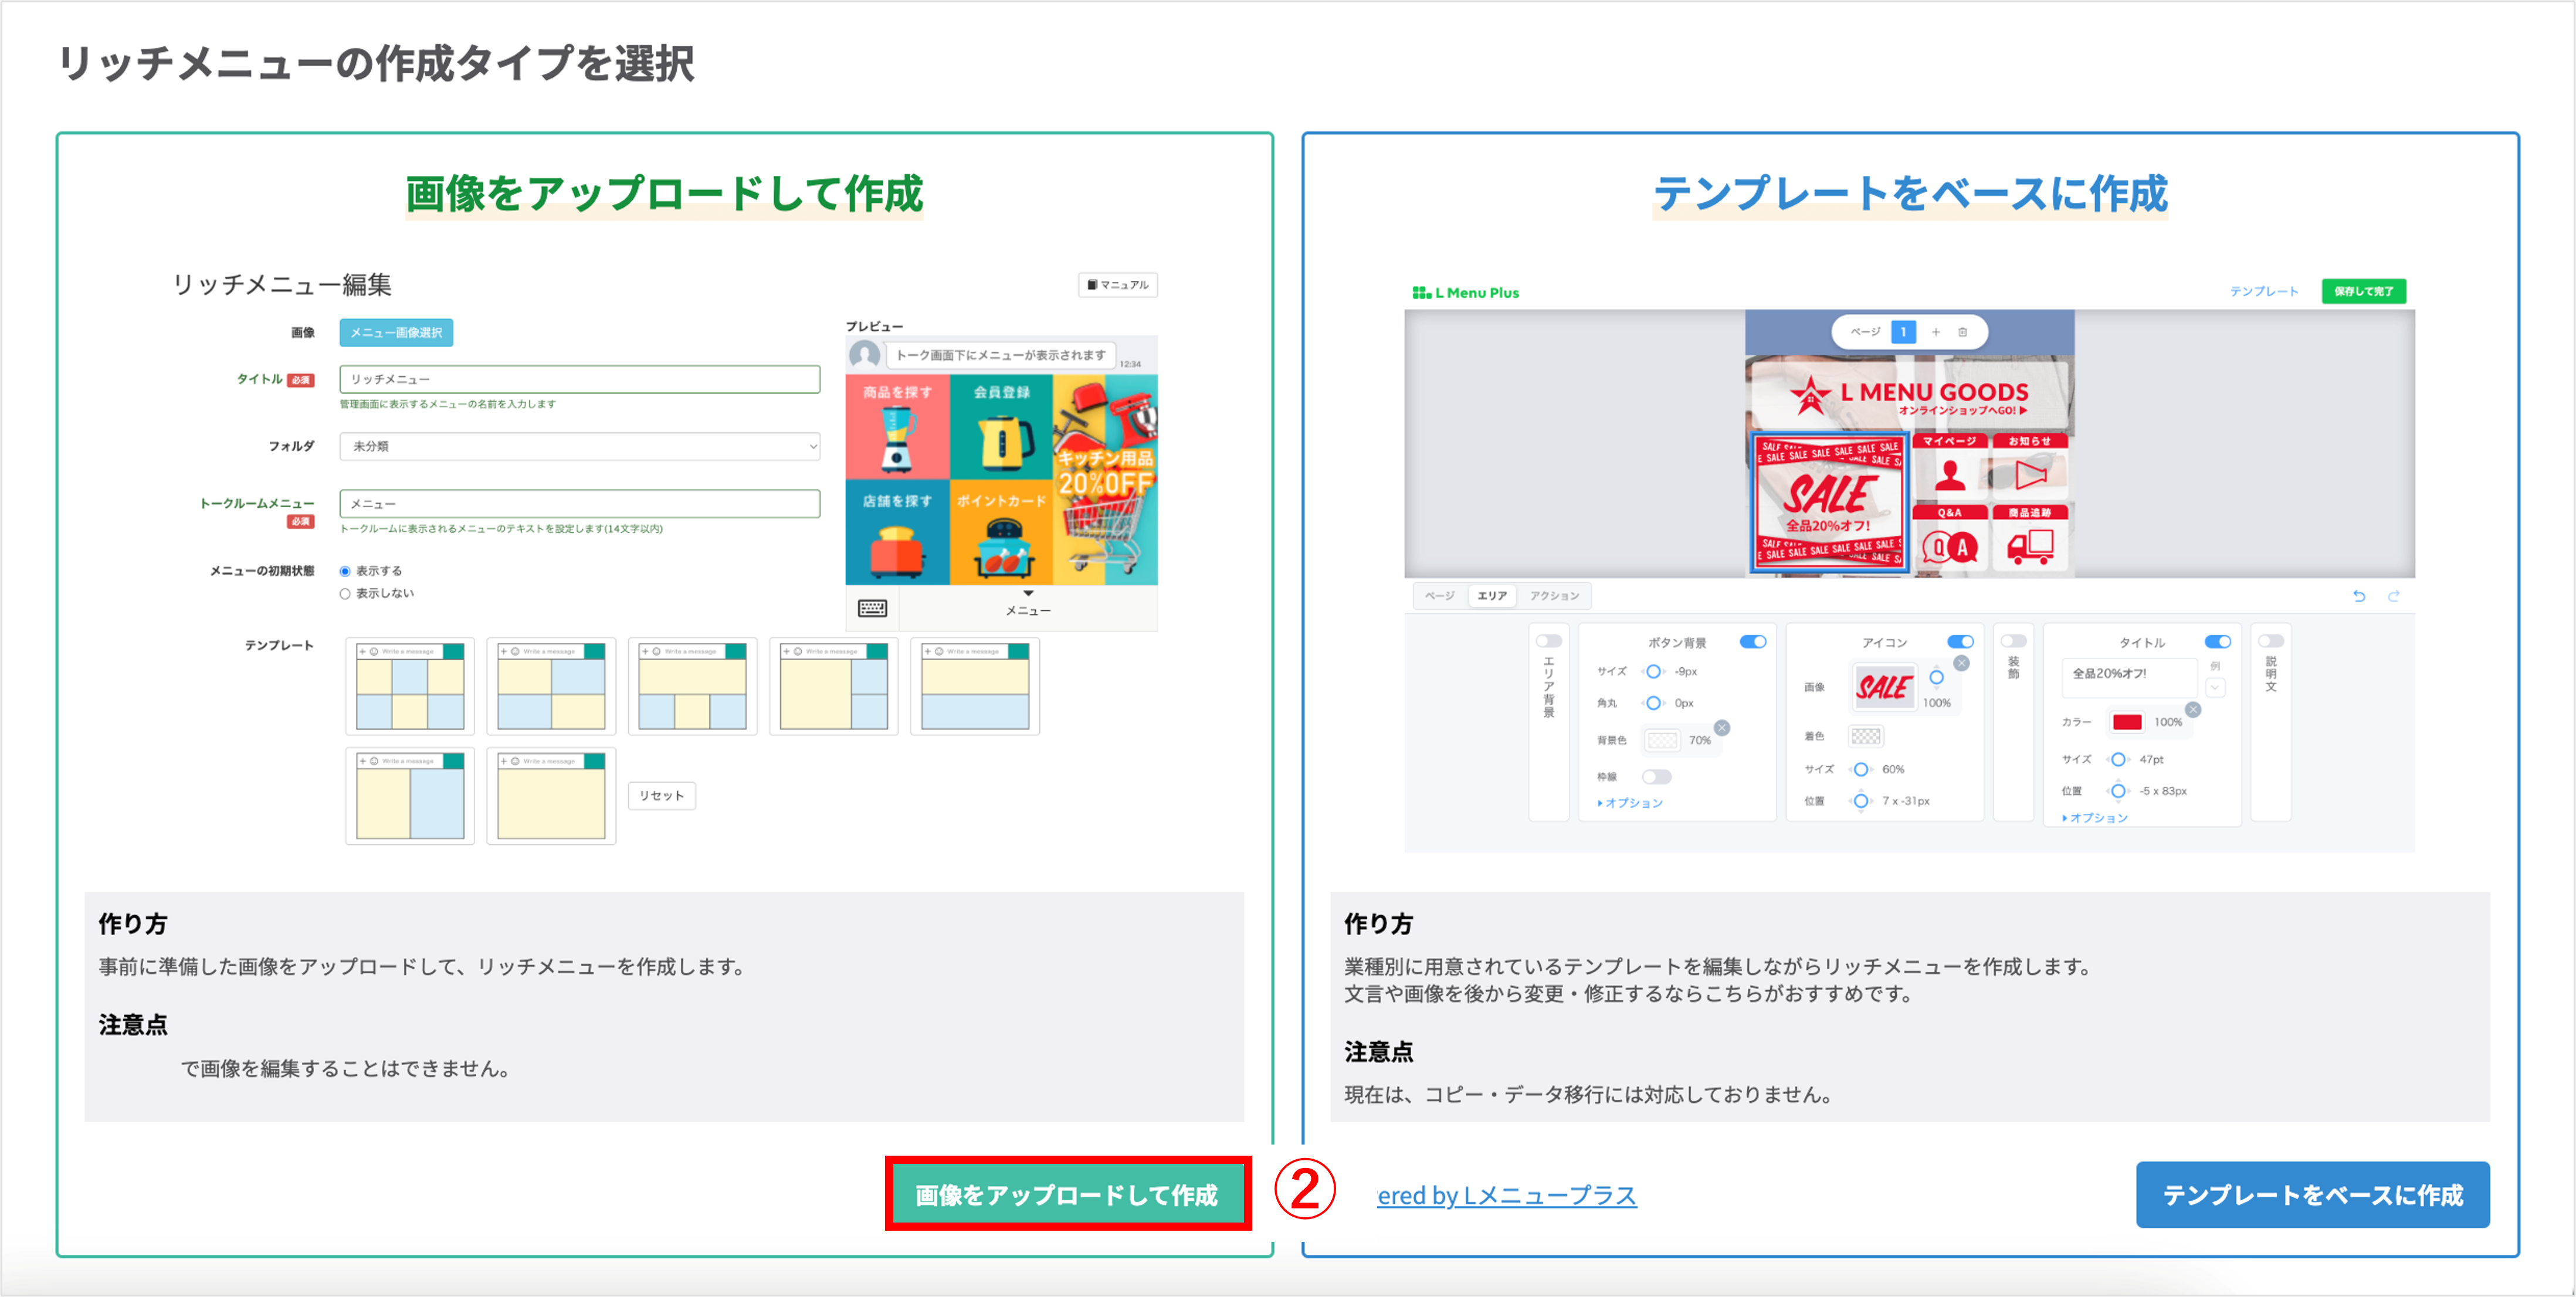Screen dimensions: 2576x1297
Task: Select page 1 in the page selector
Action: (x=1903, y=332)
